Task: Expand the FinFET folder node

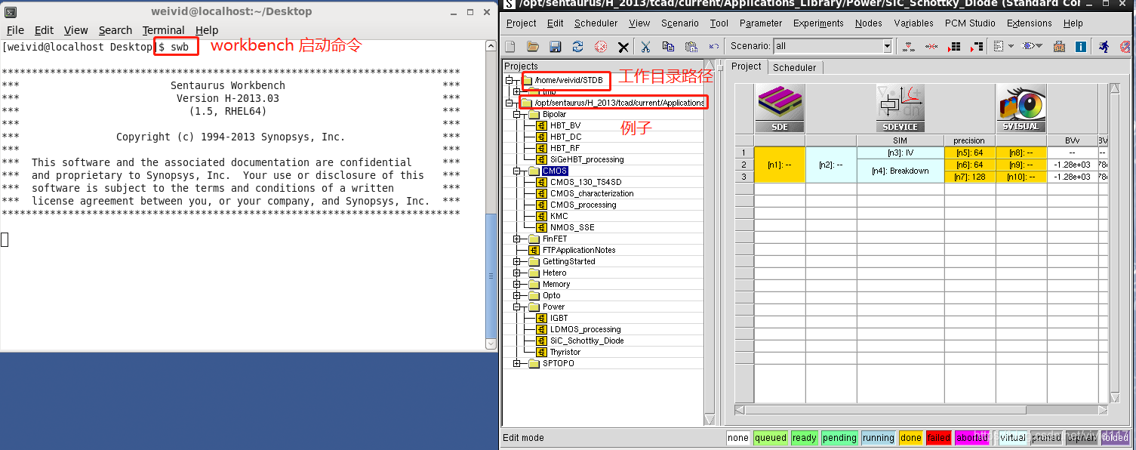Action: pos(517,239)
